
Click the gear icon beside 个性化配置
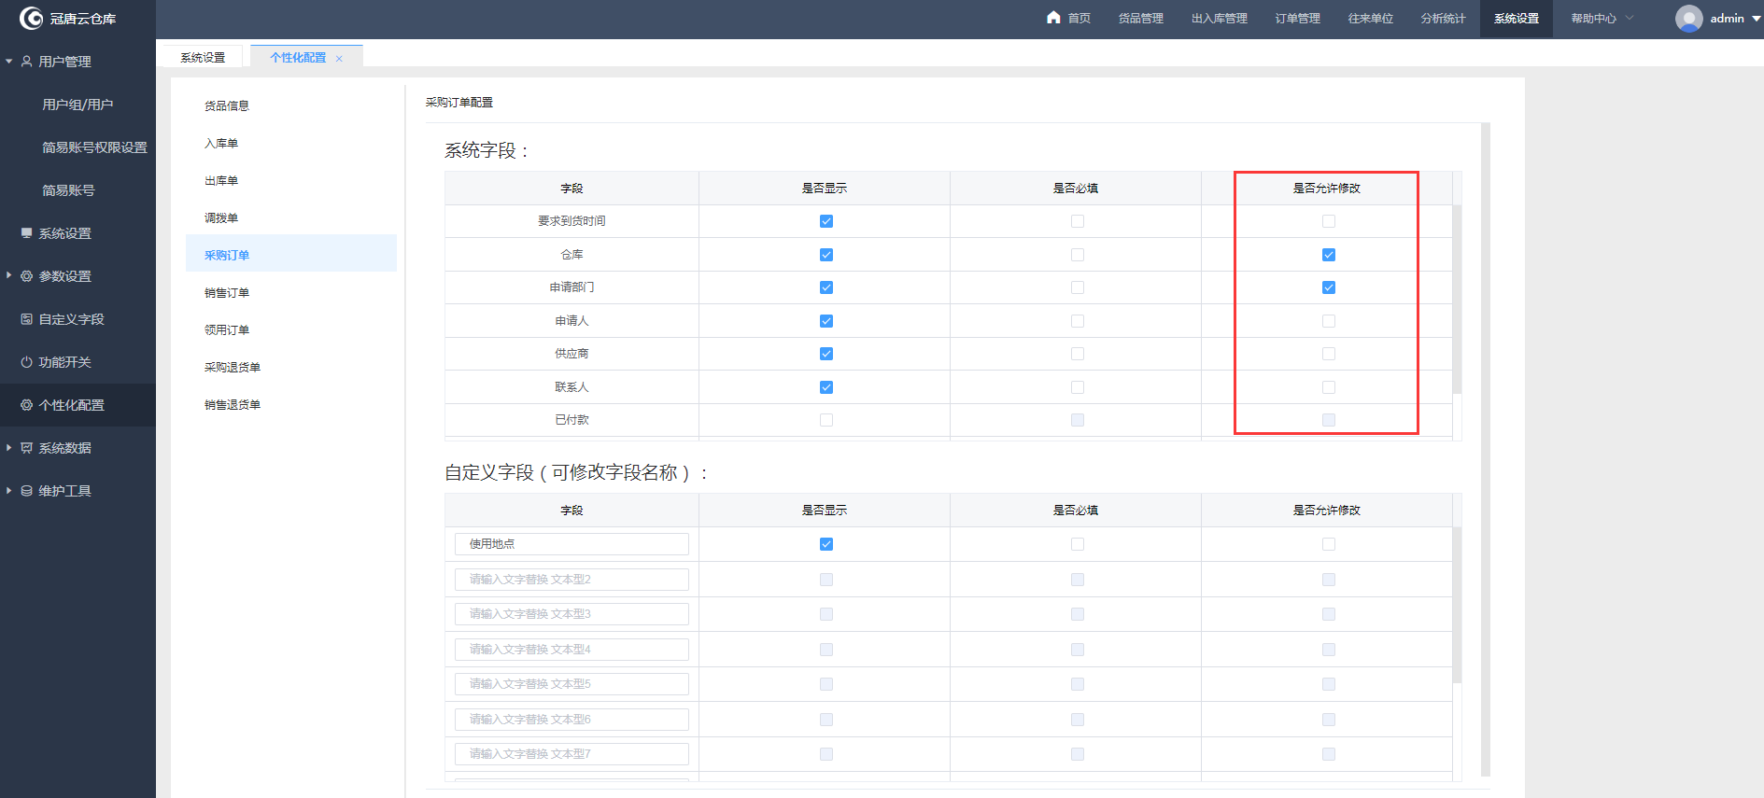pyautogui.click(x=27, y=405)
